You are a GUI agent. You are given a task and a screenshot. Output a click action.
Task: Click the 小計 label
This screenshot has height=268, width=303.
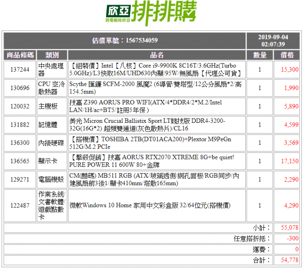(x=261, y=228)
